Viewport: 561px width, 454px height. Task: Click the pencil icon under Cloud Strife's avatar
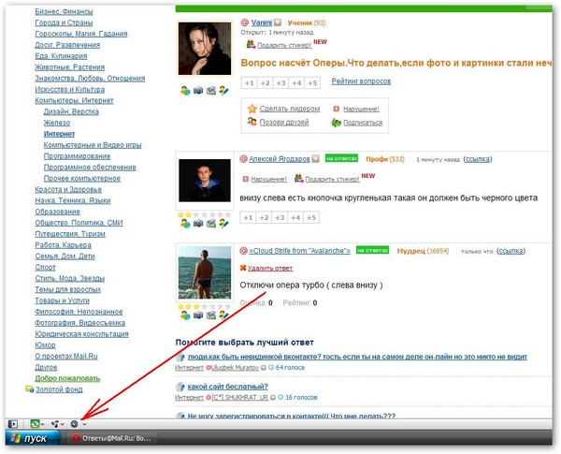click(224, 315)
